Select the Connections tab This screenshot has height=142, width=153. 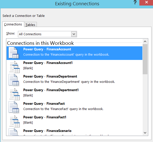(x=13, y=24)
